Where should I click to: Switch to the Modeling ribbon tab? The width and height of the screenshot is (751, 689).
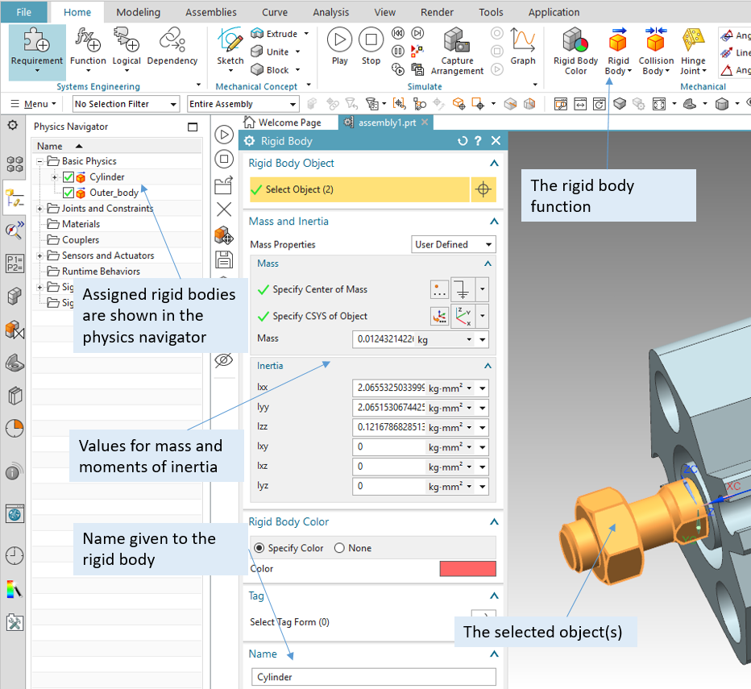[x=138, y=12]
